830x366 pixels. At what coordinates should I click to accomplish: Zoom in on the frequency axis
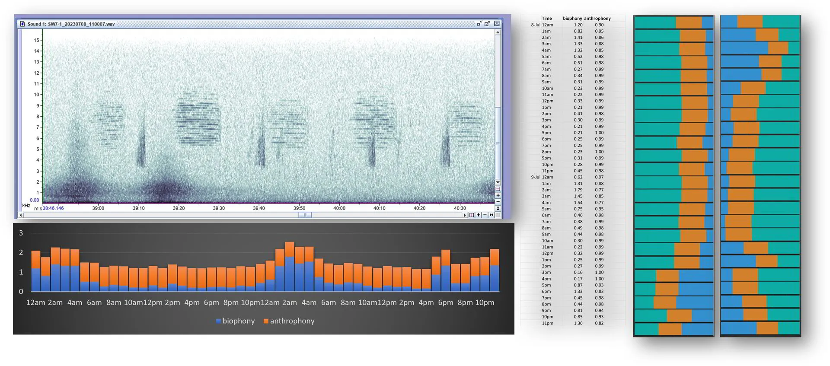coord(498,195)
